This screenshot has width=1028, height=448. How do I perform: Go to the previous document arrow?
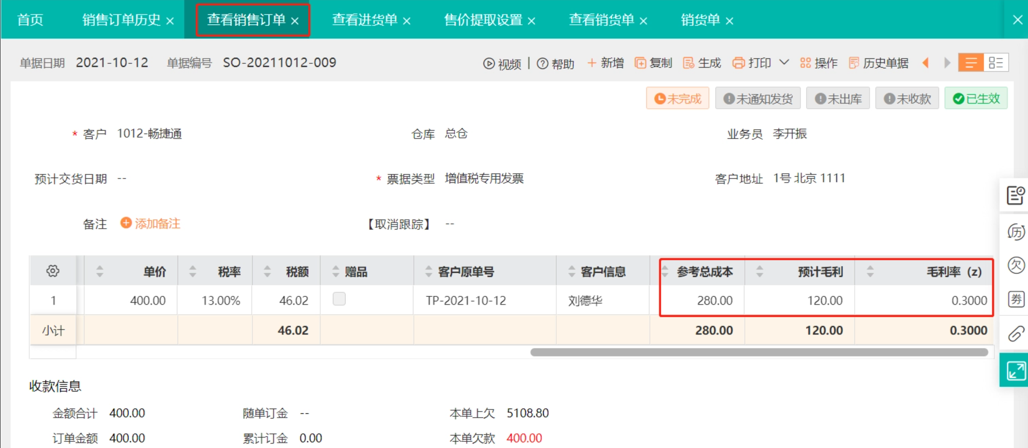pos(925,63)
